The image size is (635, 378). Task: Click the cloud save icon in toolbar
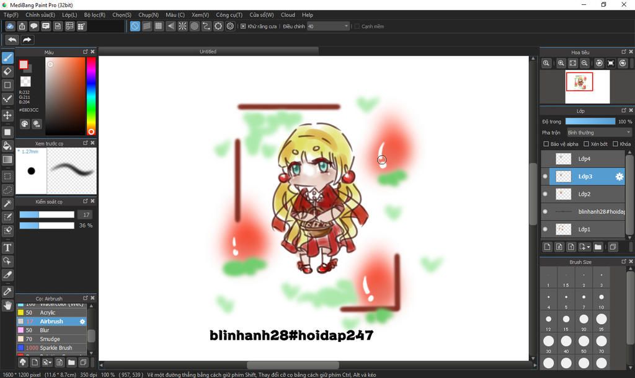[10, 26]
